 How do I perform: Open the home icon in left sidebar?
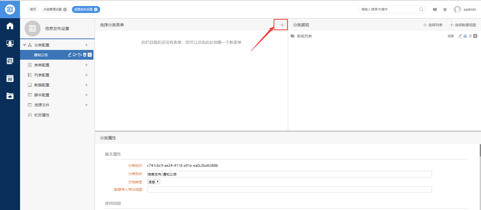tap(10, 26)
